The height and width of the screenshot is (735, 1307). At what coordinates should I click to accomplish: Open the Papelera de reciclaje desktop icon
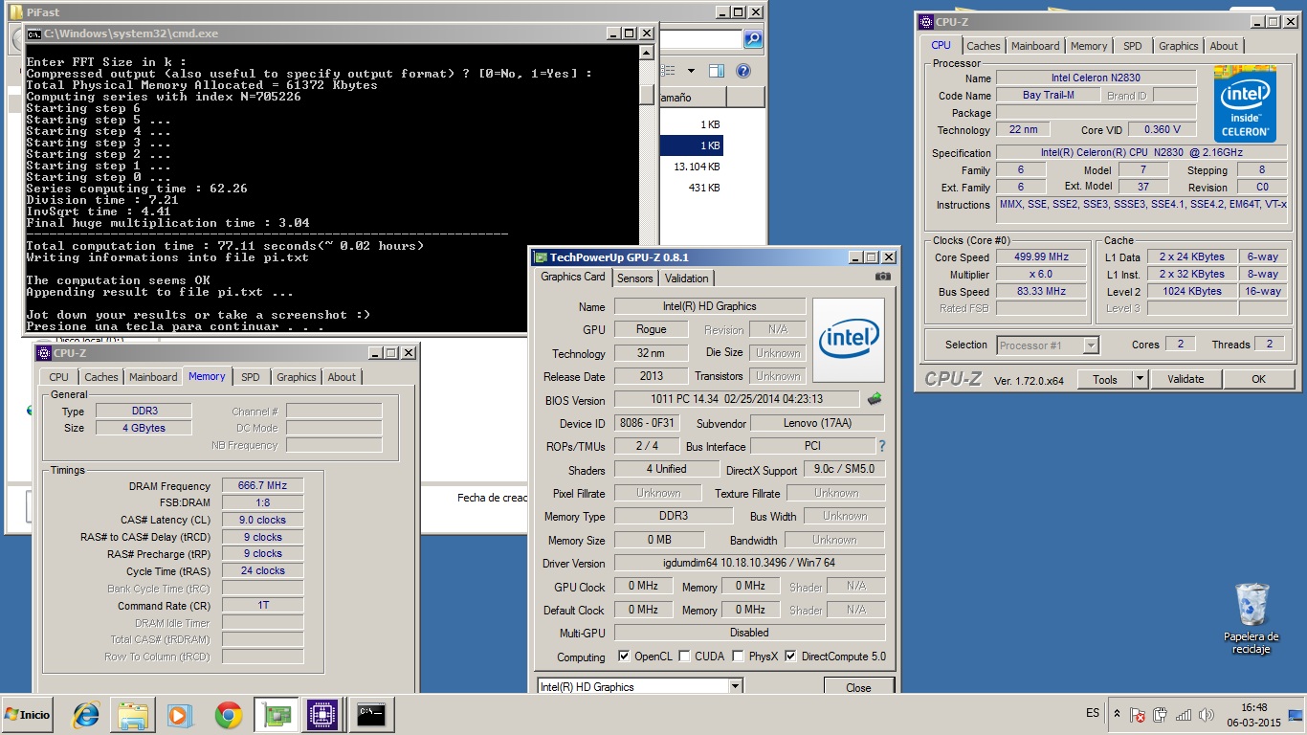click(x=1252, y=618)
